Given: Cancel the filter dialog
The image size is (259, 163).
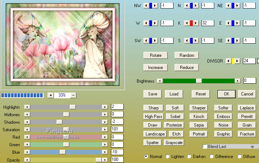Looking at the screenshot, I should [x=247, y=94].
